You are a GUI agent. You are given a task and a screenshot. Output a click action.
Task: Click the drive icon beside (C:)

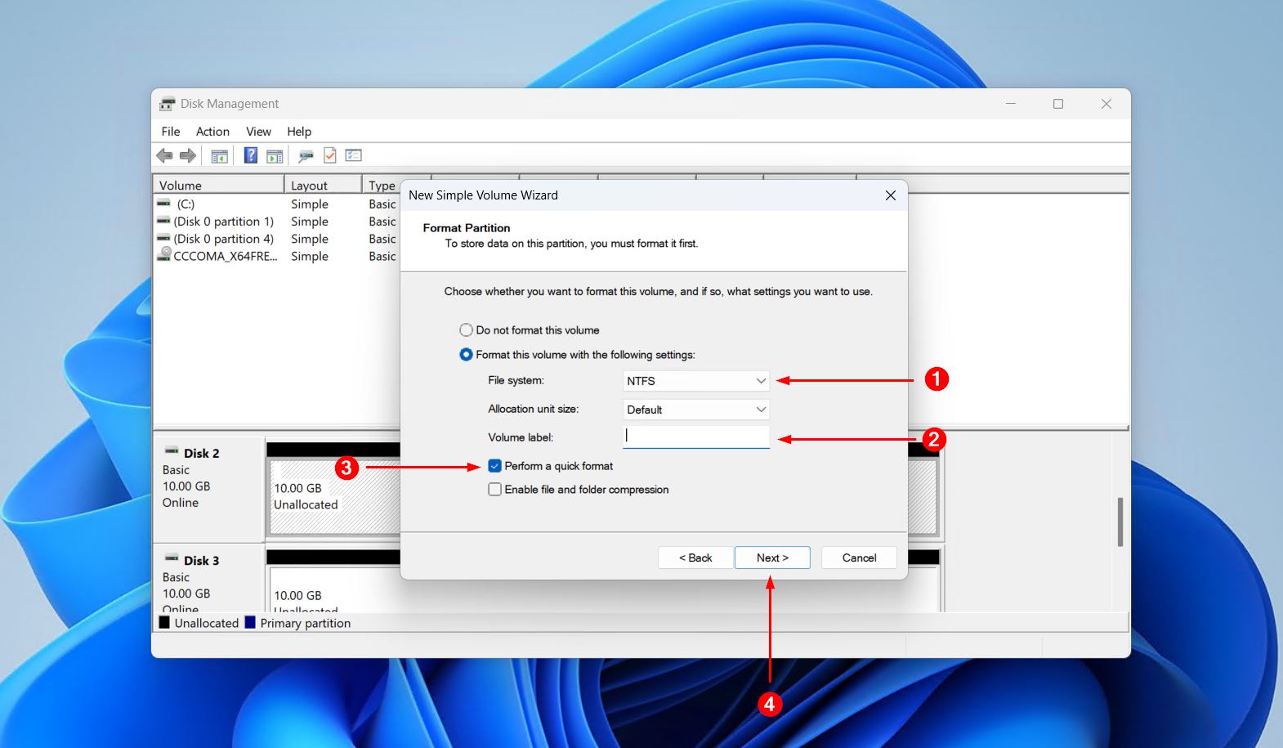pyautogui.click(x=164, y=204)
